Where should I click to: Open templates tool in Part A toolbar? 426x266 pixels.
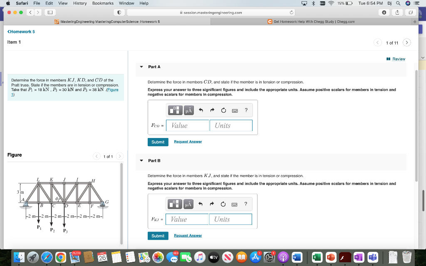point(175,110)
